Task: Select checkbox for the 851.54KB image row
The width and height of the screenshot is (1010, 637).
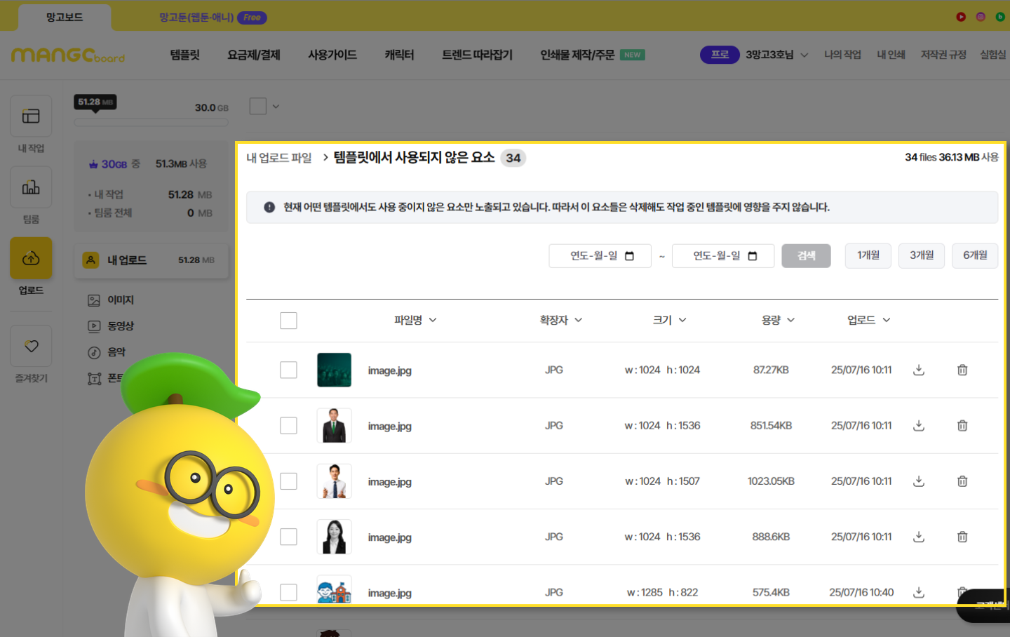Action: (x=288, y=426)
